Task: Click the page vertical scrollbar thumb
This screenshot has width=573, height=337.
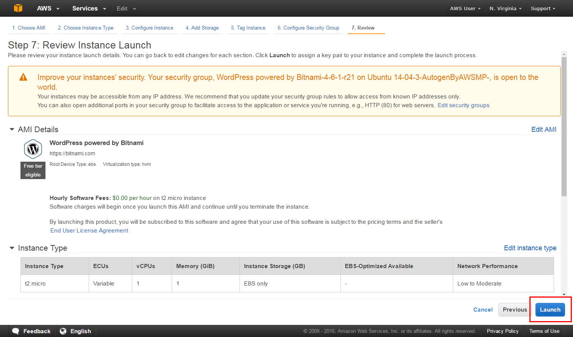Action: coord(564,127)
